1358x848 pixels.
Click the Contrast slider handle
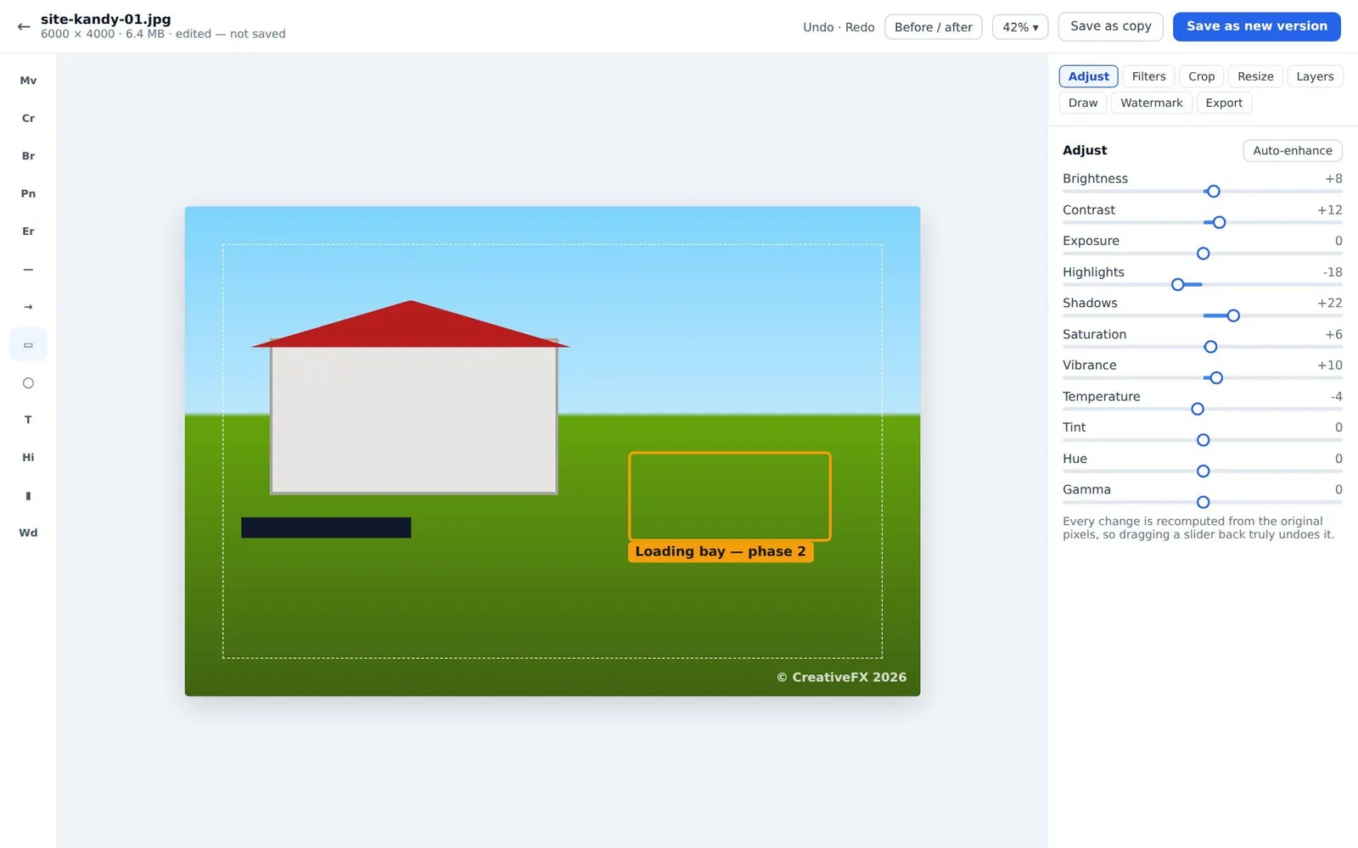coord(1220,222)
